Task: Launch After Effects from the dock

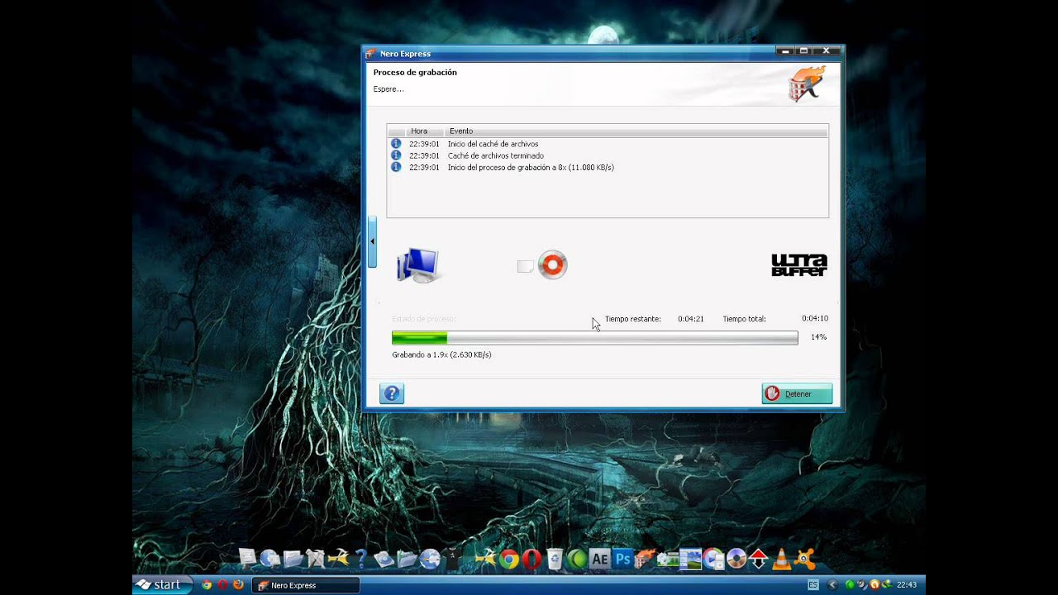Action: click(600, 559)
